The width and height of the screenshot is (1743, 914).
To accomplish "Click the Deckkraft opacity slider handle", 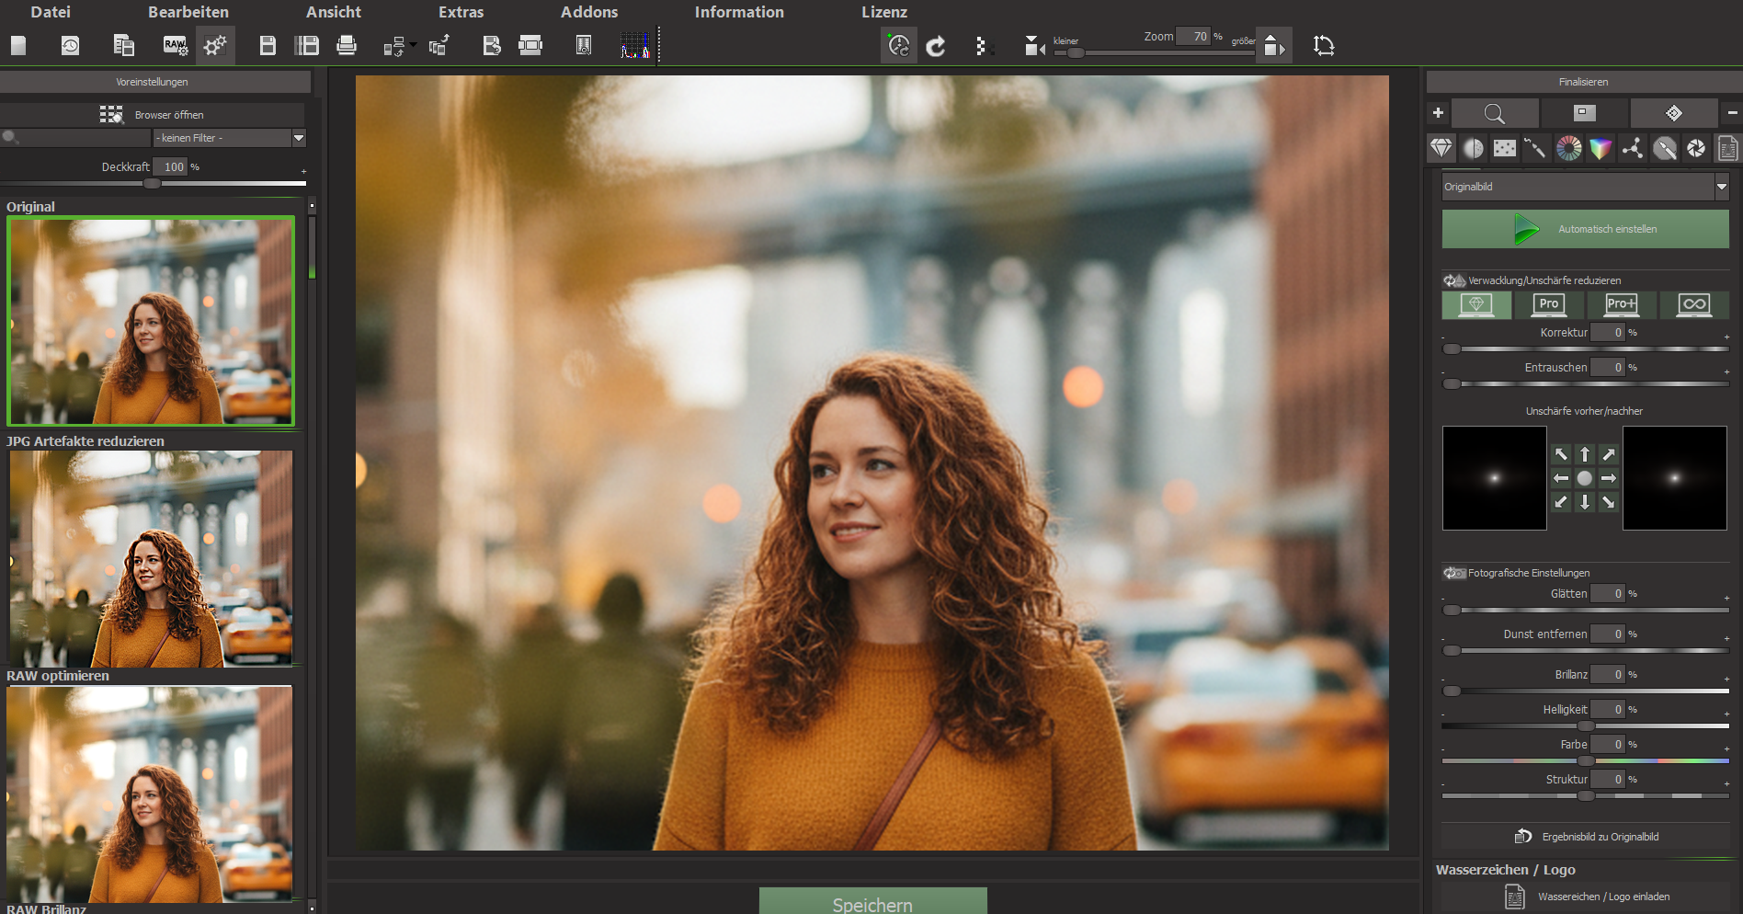I will tap(153, 183).
